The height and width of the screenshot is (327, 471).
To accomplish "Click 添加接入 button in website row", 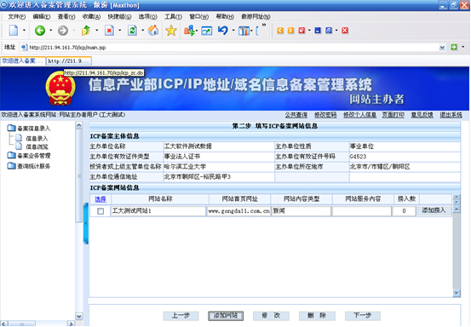I will click(x=434, y=211).
